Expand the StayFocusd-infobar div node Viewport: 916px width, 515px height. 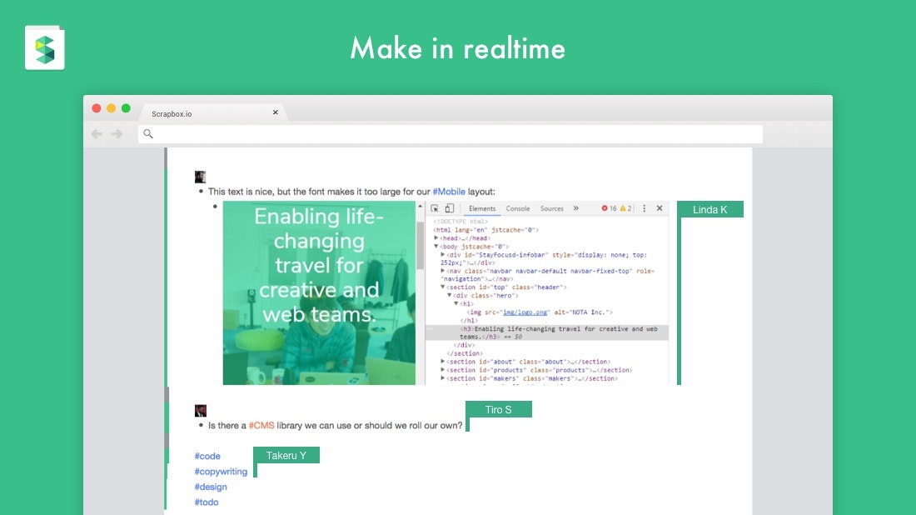(x=443, y=254)
